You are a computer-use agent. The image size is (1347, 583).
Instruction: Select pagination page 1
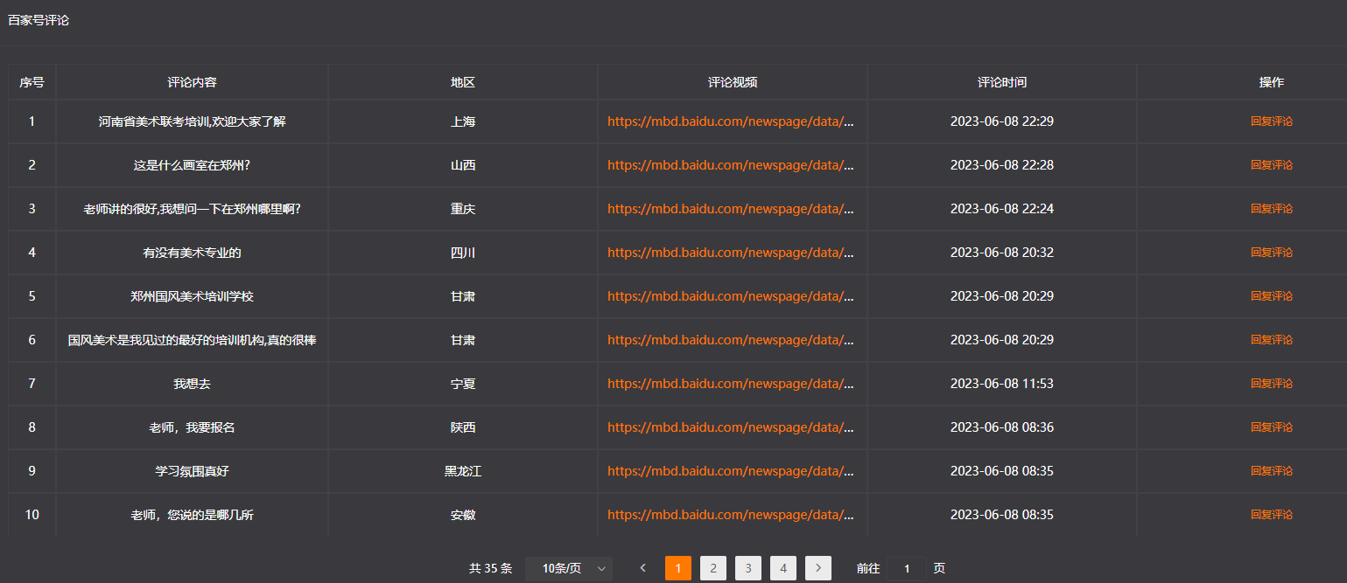point(678,568)
